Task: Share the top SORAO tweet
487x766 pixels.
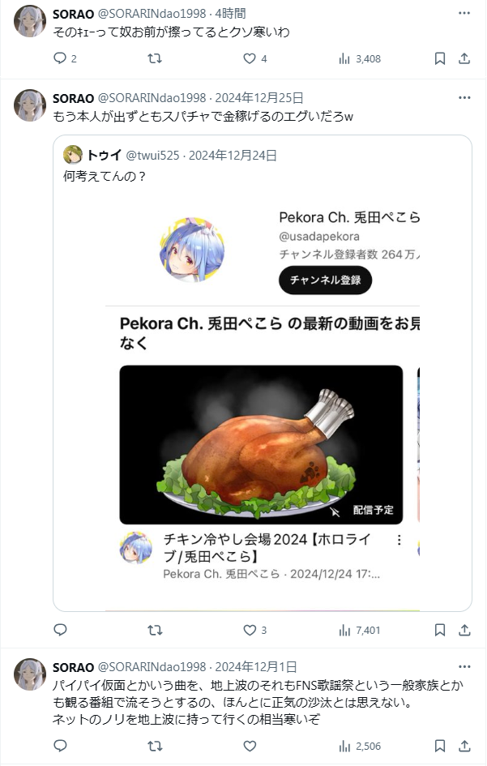Action: point(464,58)
